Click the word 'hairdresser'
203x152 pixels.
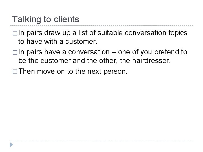coord(151,61)
